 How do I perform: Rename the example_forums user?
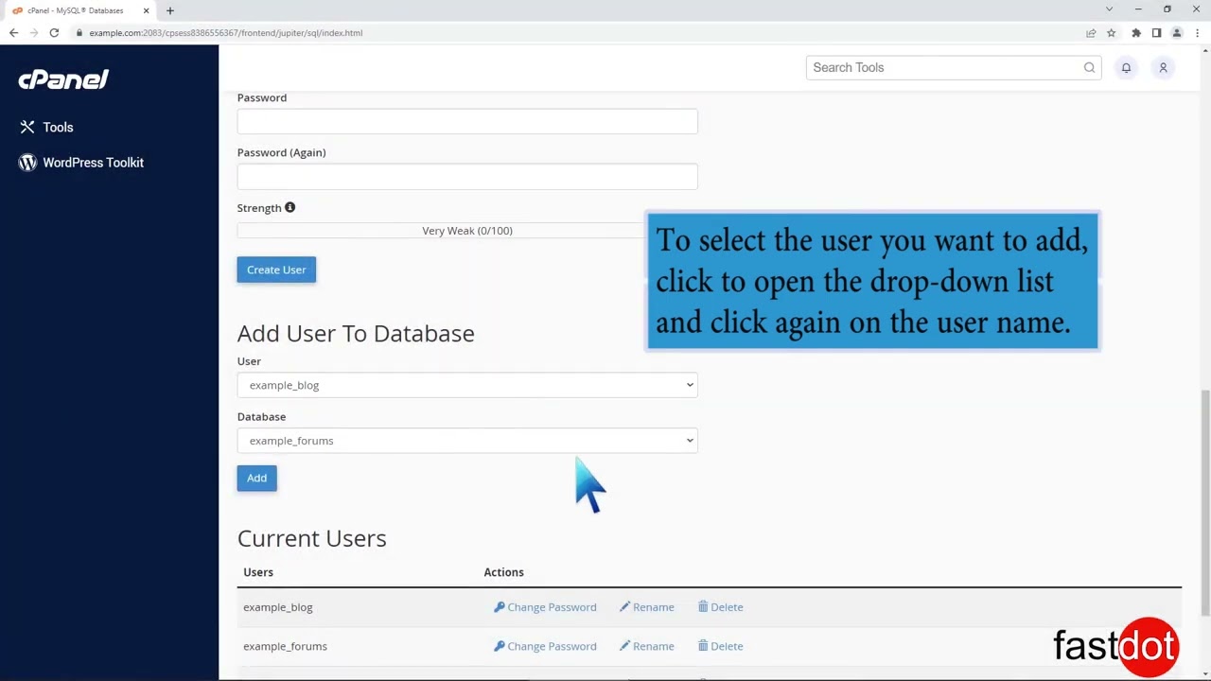click(647, 646)
